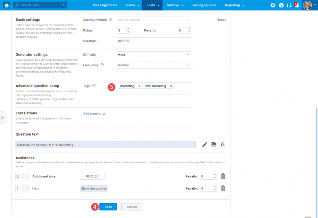Open the edit pencil icon for question text

pyautogui.click(x=205, y=144)
